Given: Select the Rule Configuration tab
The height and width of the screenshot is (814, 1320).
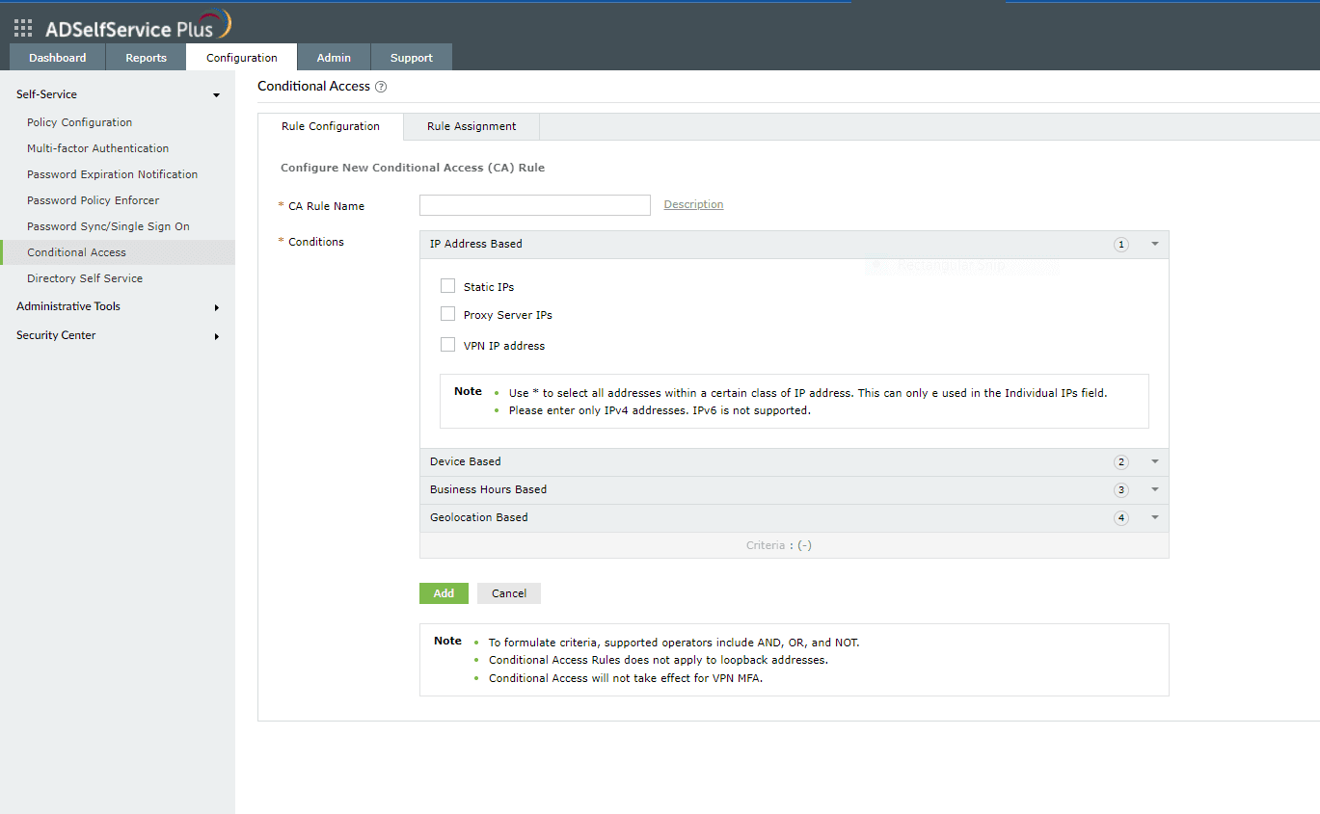Looking at the screenshot, I should coord(331,126).
